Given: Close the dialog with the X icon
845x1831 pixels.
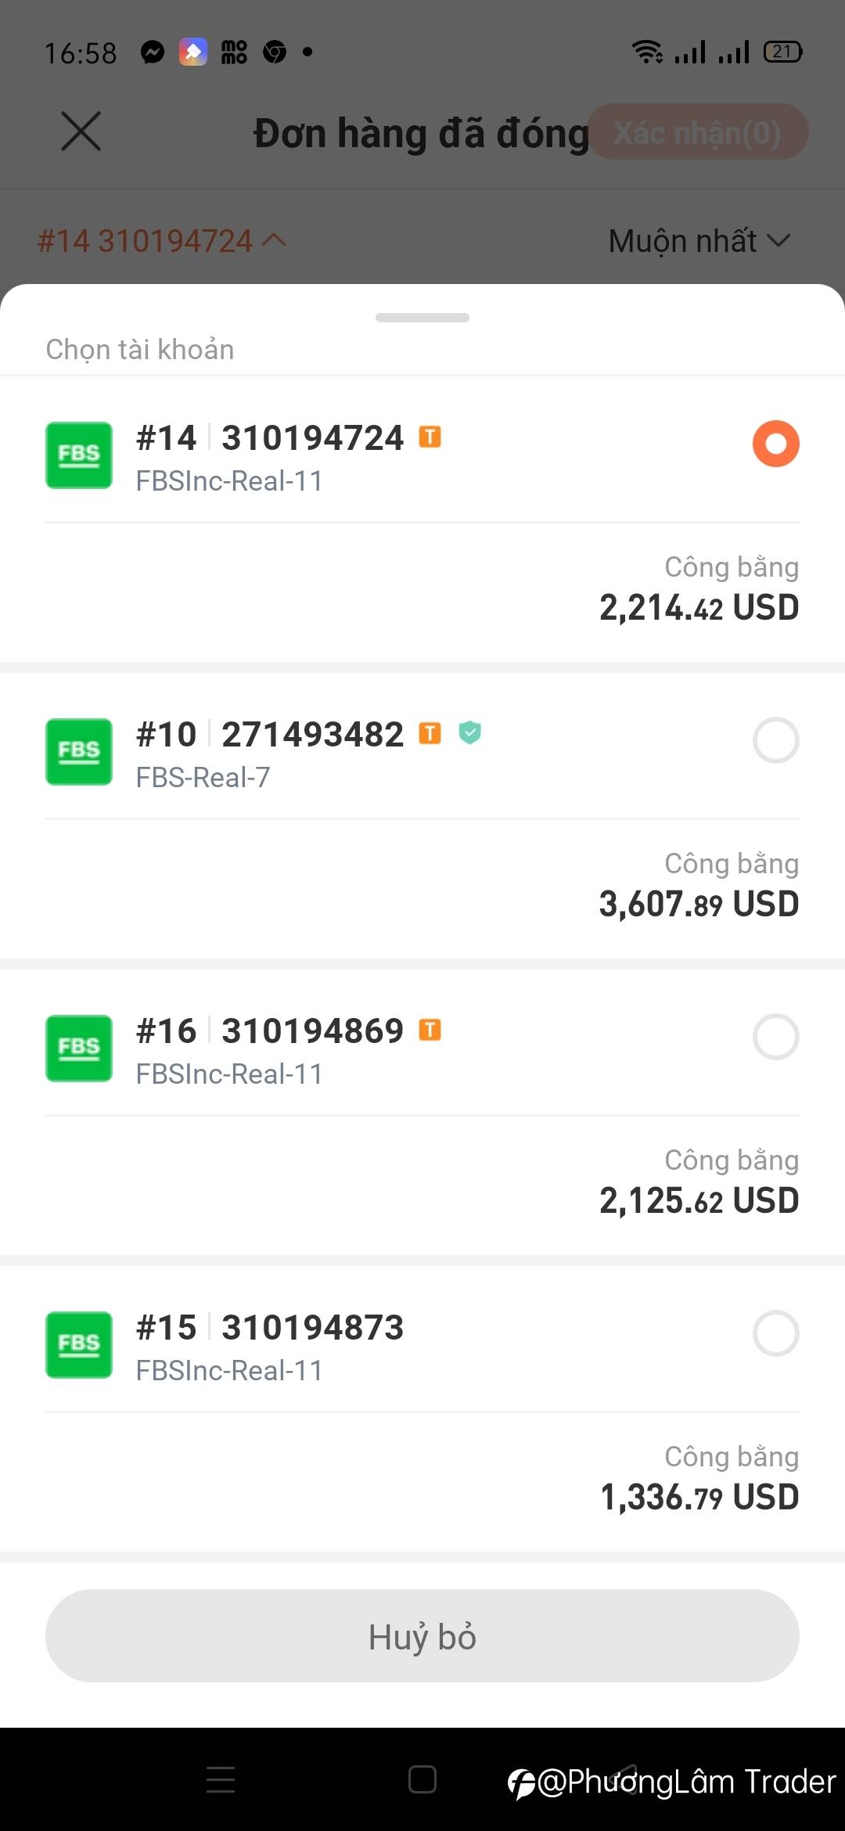Looking at the screenshot, I should pyautogui.click(x=81, y=131).
